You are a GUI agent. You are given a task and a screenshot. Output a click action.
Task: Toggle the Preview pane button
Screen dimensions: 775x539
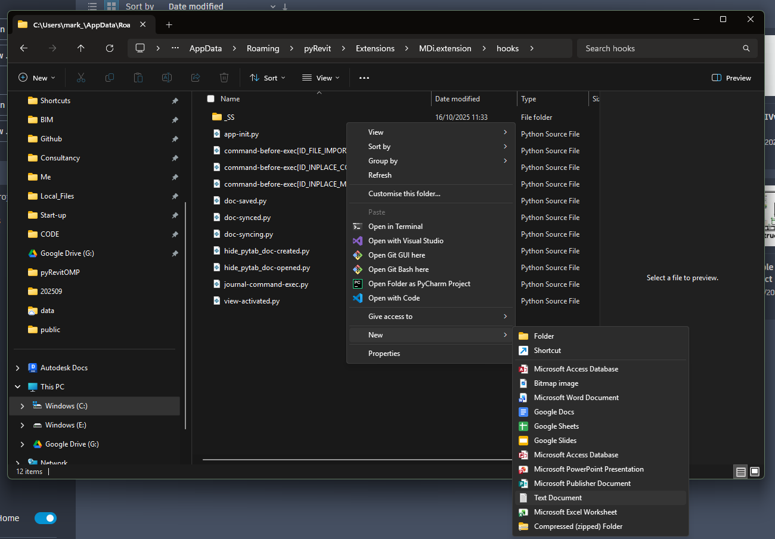(731, 78)
